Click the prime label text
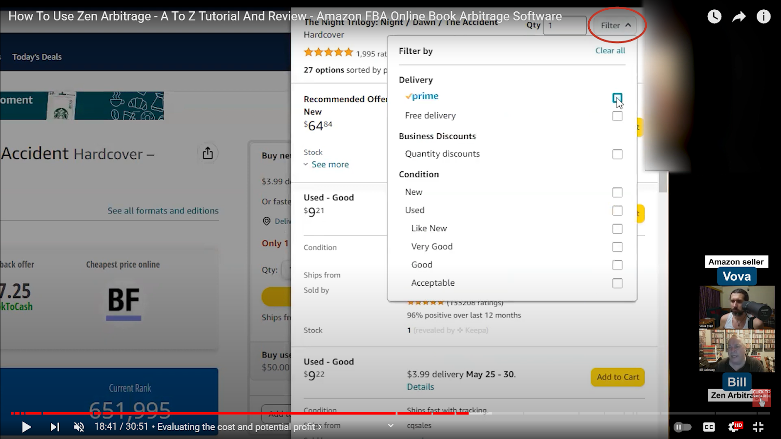This screenshot has width=781, height=439. 422,96
